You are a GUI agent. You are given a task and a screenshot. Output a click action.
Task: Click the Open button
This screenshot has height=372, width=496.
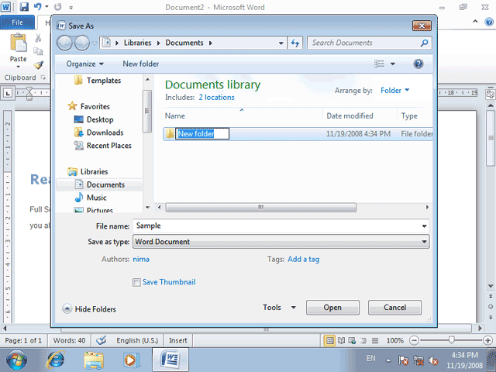coord(332,308)
